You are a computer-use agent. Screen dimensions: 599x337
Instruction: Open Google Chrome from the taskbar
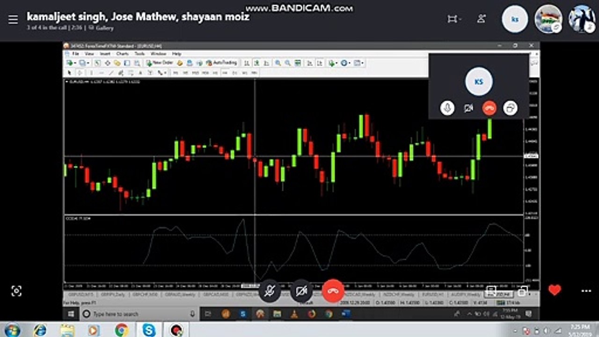tap(122, 330)
